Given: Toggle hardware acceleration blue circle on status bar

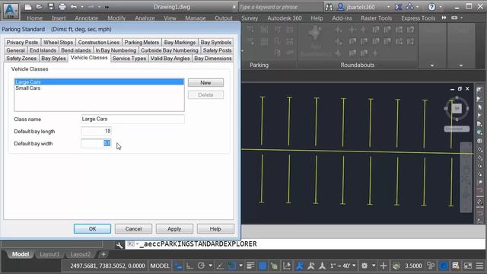Looking at the screenshot, I should click(444, 266).
